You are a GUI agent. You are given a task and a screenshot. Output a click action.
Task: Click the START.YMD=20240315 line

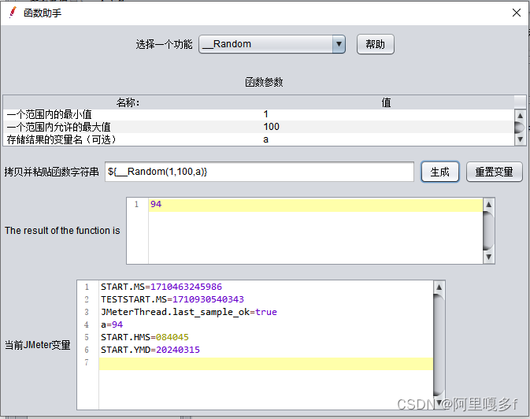(x=150, y=350)
